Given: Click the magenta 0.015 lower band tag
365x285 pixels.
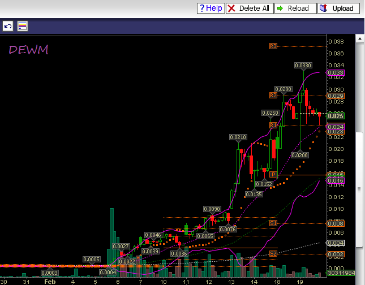Looking at the screenshot, I should [335, 180].
